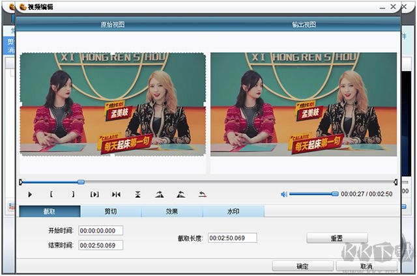The image size is (417, 276).
Task: Click the 截取长度 field
Action: click(x=233, y=238)
